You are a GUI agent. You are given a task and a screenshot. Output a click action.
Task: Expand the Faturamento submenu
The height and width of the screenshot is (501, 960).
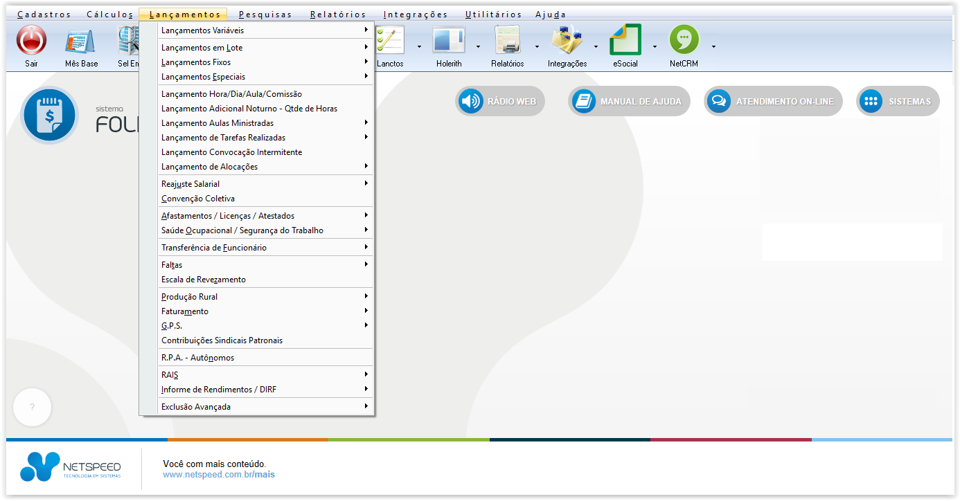(266, 311)
